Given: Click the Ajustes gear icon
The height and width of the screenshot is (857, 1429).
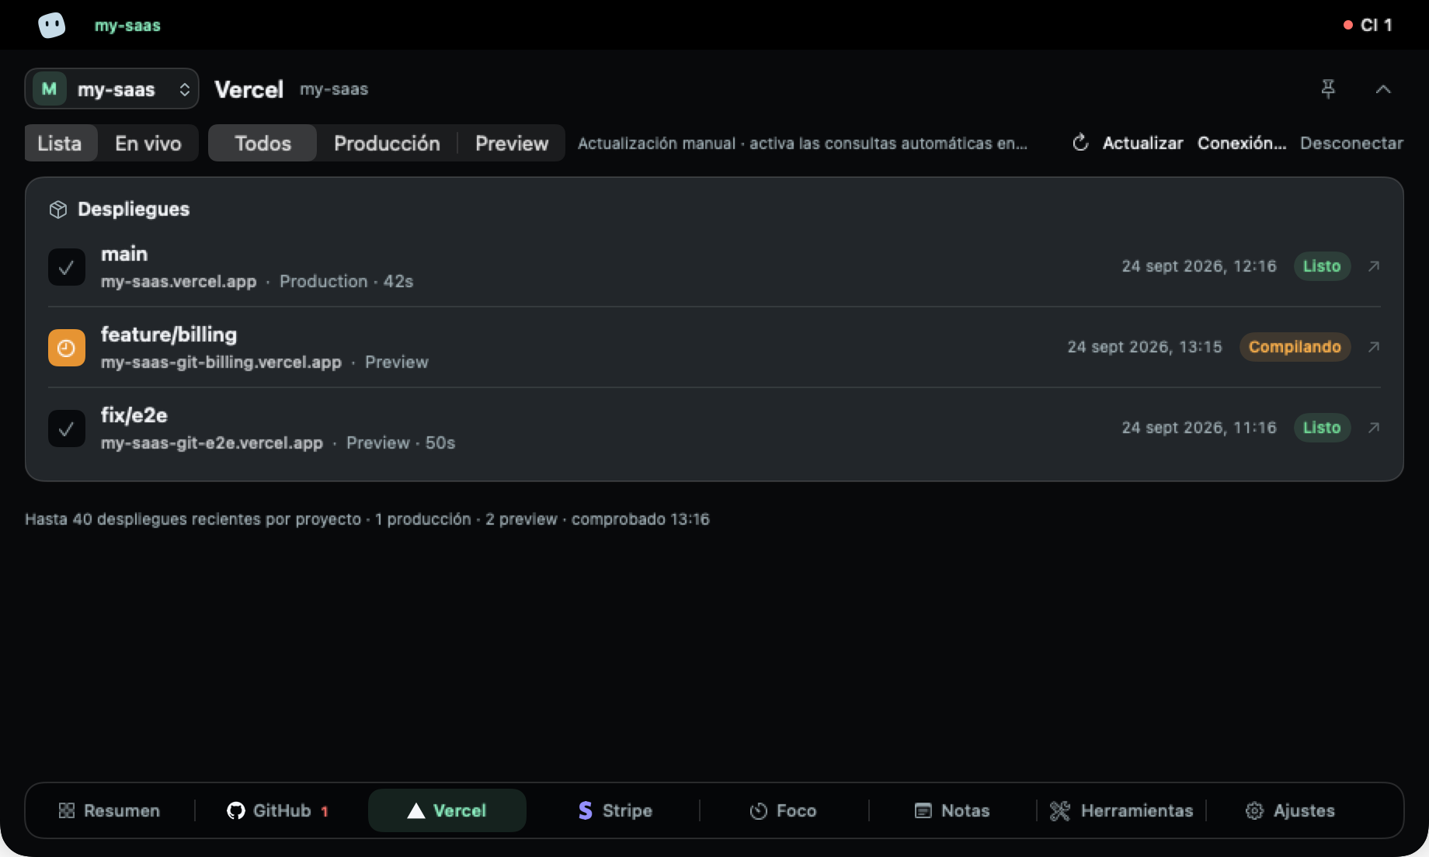Looking at the screenshot, I should [1254, 810].
